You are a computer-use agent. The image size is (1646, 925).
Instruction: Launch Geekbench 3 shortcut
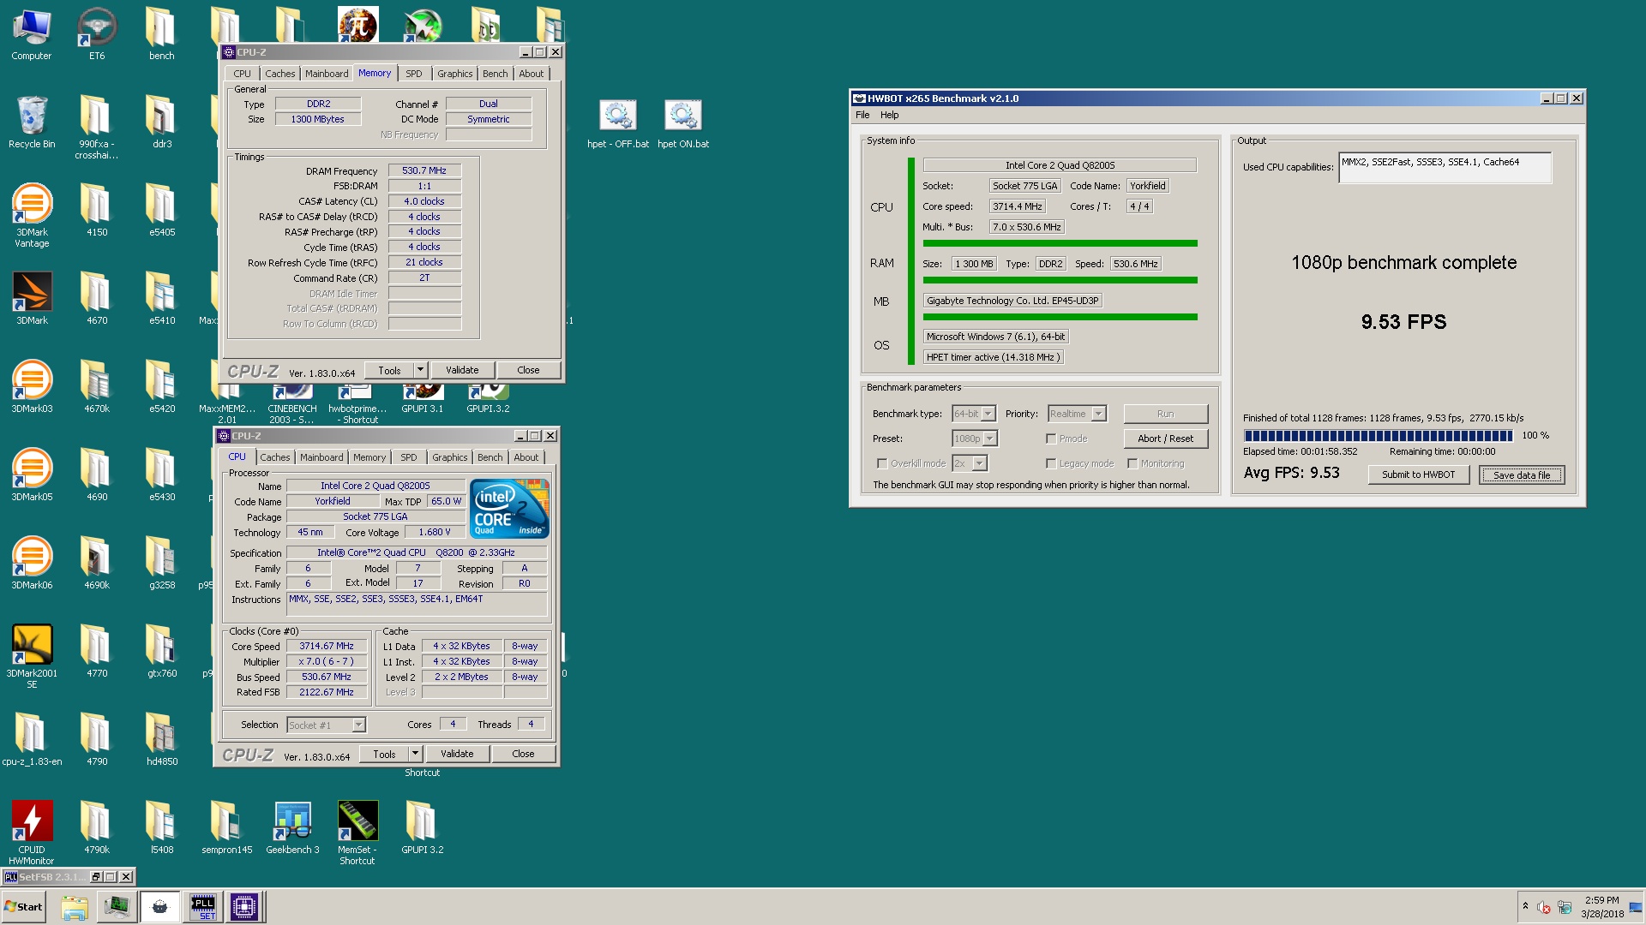point(292,828)
